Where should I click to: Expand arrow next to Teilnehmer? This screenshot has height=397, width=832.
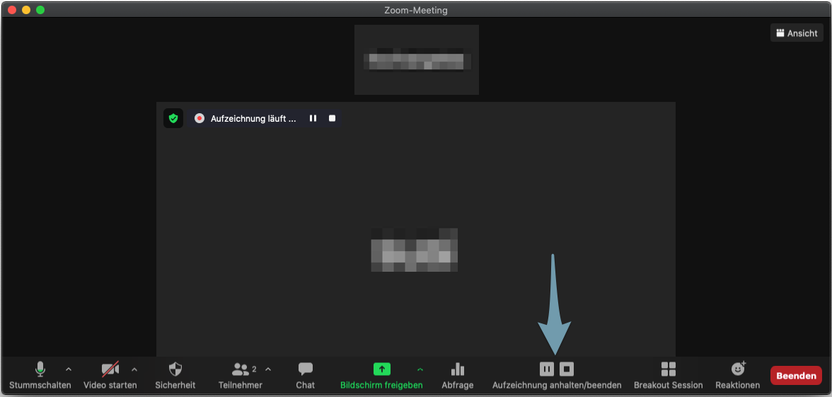268,369
